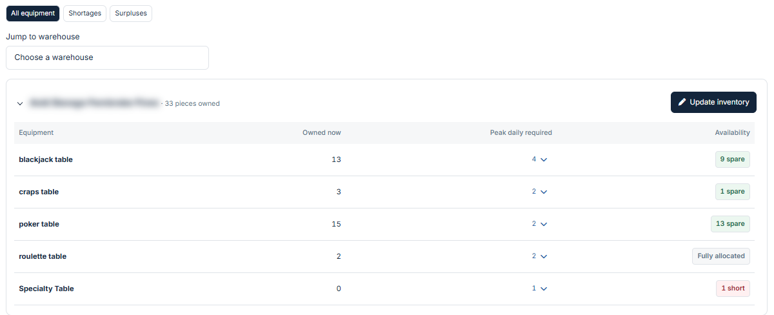Expand poker table peak daily chevron
Image resolution: width=774 pixels, height=315 pixels.
[544, 224]
